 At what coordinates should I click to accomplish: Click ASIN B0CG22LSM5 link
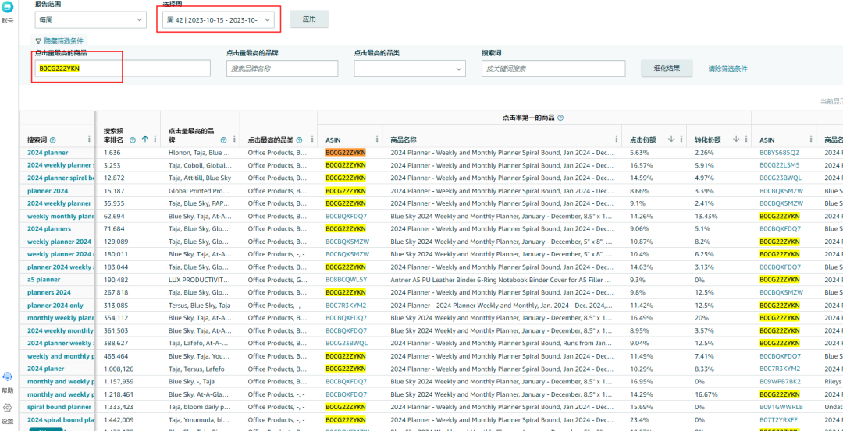[780, 165]
